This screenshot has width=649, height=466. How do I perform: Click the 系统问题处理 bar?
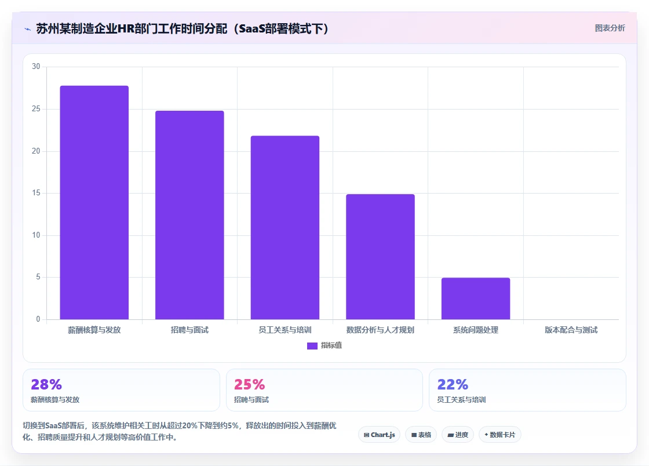pos(476,298)
